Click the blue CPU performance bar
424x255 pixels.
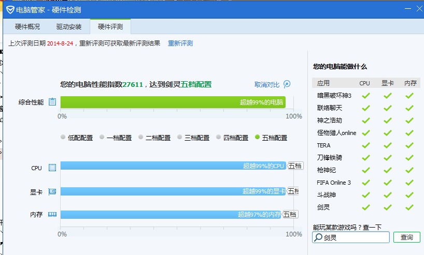point(173,166)
